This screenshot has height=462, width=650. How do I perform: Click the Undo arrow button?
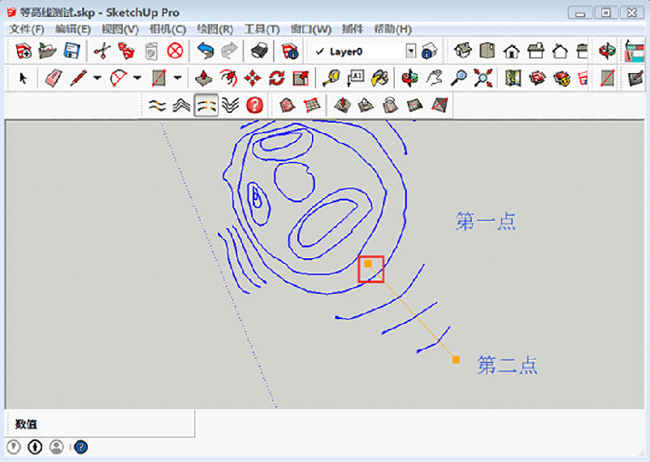[x=205, y=51]
